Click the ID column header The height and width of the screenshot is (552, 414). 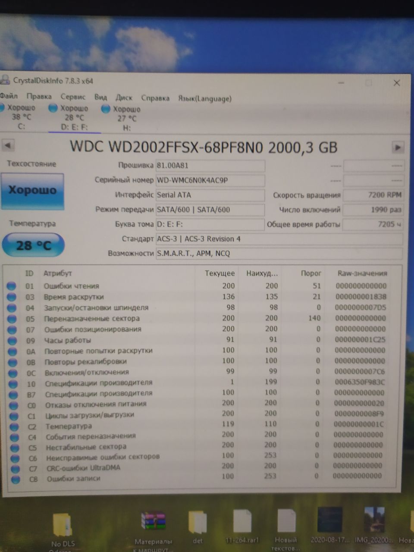point(29,273)
